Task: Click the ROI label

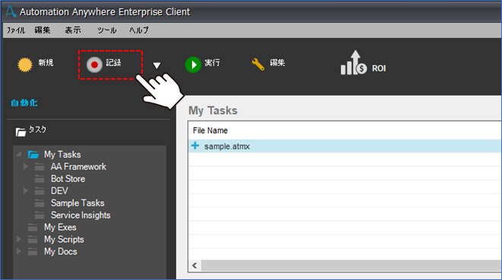Action: (379, 68)
